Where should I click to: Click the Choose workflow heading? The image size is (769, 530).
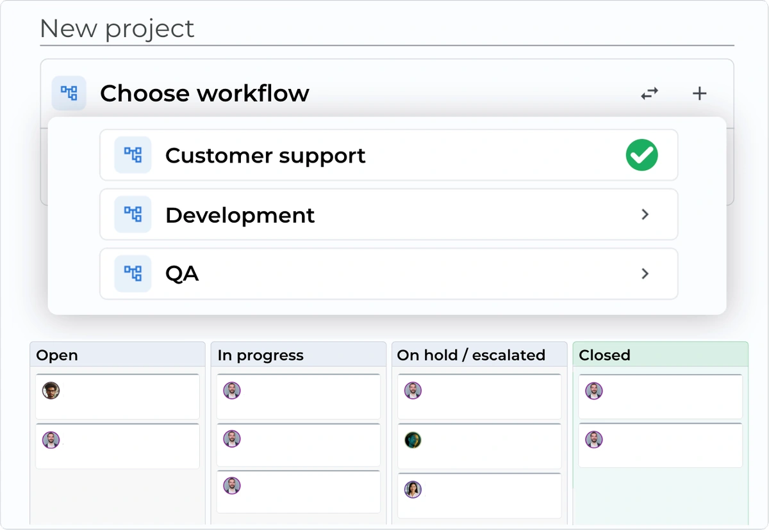tap(204, 93)
